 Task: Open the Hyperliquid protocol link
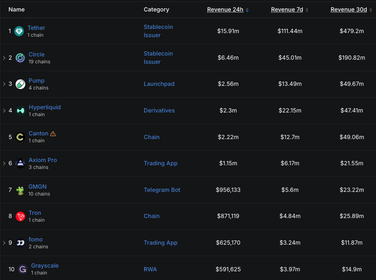45,107
